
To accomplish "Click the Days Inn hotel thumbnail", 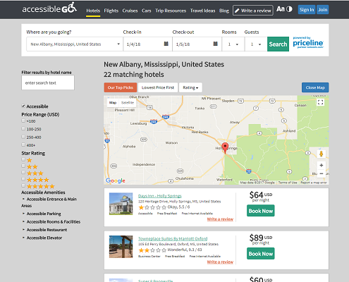I will point(121,204).
